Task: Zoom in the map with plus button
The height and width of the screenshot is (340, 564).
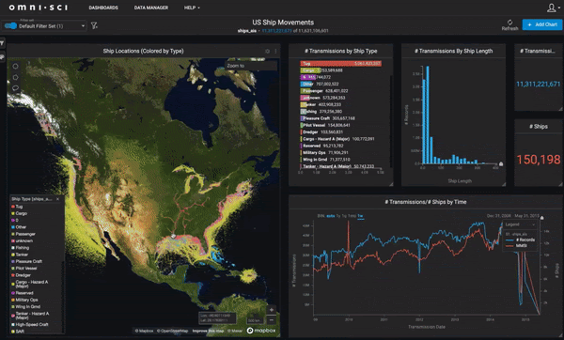Action: click(x=272, y=309)
